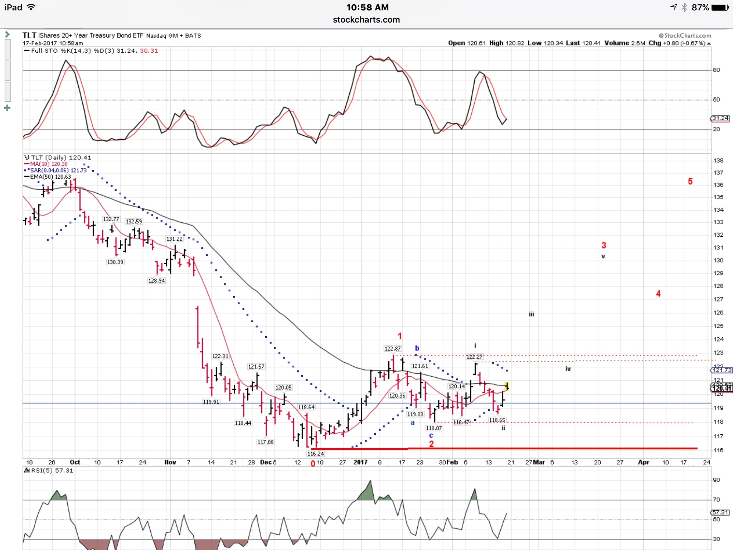Click the top gray sidebar button
The width and height of the screenshot is (733, 550).
pos(8,49)
